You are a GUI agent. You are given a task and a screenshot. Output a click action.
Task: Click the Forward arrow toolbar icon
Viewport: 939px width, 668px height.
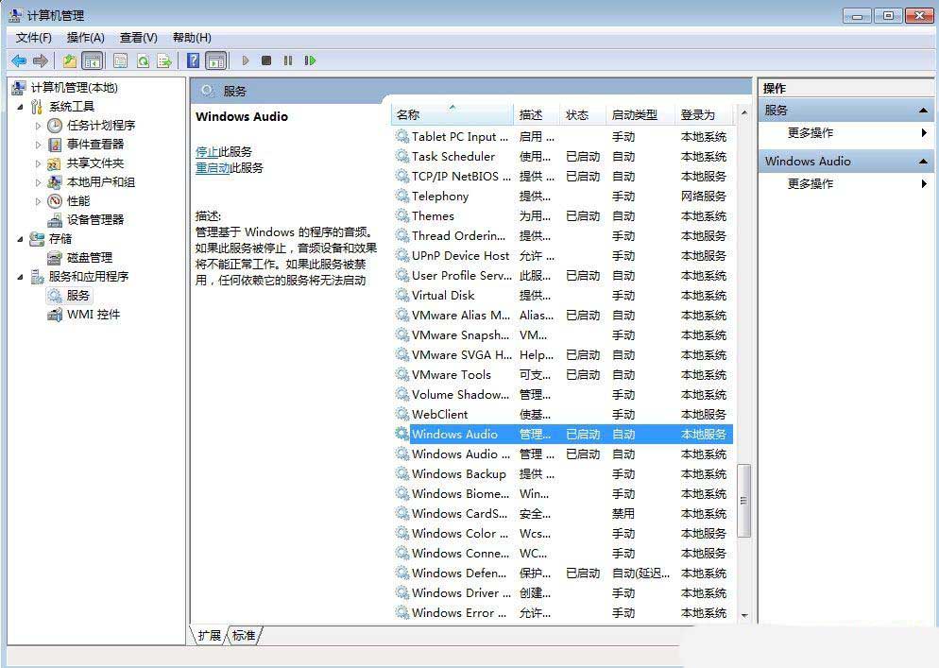tap(41, 60)
